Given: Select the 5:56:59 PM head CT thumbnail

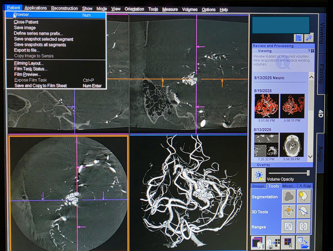Looking at the screenshot, I should click(x=292, y=145).
